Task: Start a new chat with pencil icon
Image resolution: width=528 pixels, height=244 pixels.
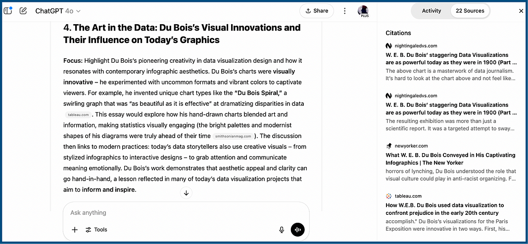Action: click(23, 11)
